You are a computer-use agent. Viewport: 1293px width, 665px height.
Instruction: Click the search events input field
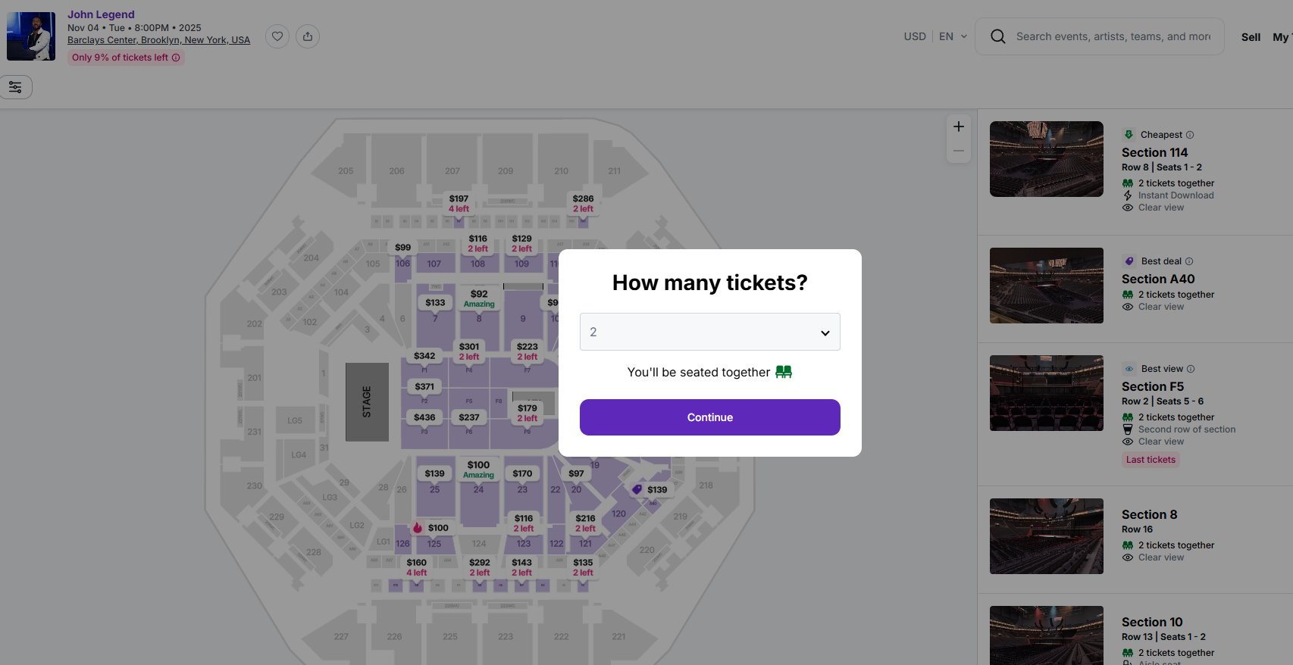tap(1113, 36)
